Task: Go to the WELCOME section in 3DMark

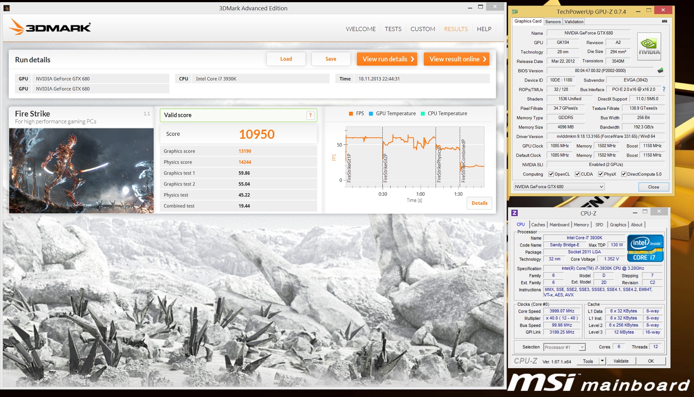Action: (361, 29)
